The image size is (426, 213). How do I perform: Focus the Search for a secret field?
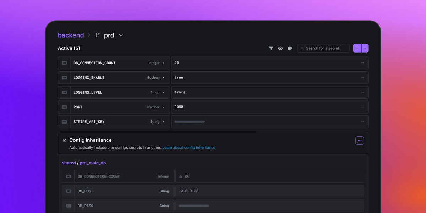coord(323,48)
